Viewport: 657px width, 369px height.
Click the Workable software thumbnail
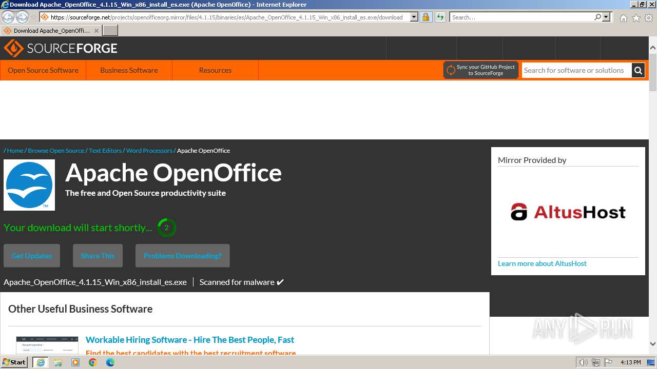tap(47, 345)
